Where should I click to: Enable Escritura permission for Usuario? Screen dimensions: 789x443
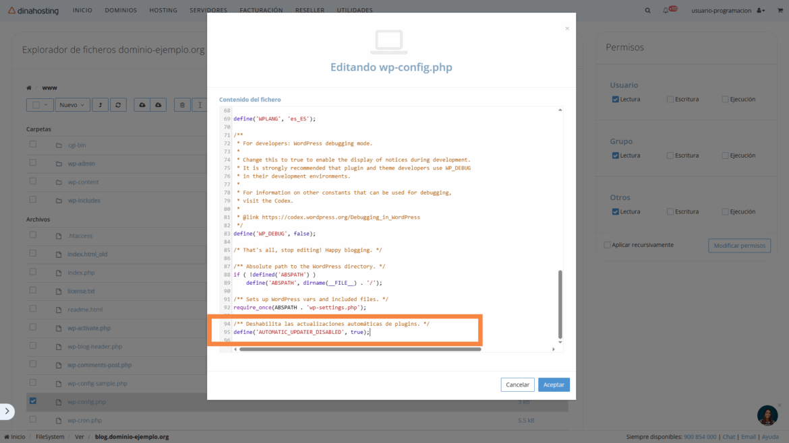(670, 100)
